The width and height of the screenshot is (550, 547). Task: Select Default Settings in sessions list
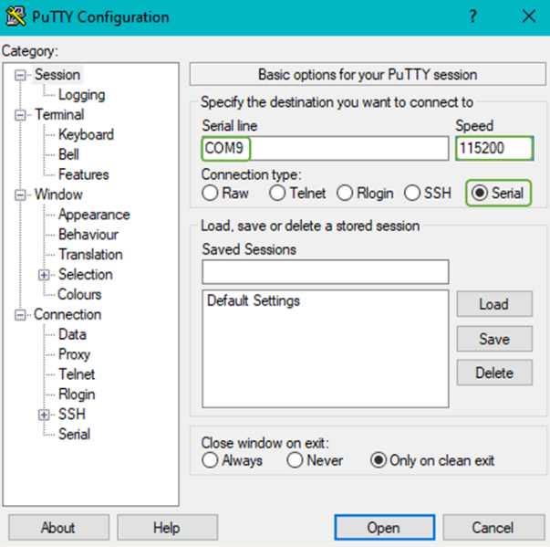tap(254, 300)
